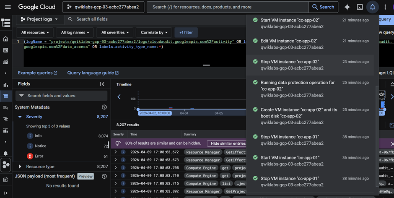The height and width of the screenshot is (198, 394).
Task: Click the Observability home icon in sidebar
Action: coord(5,39)
